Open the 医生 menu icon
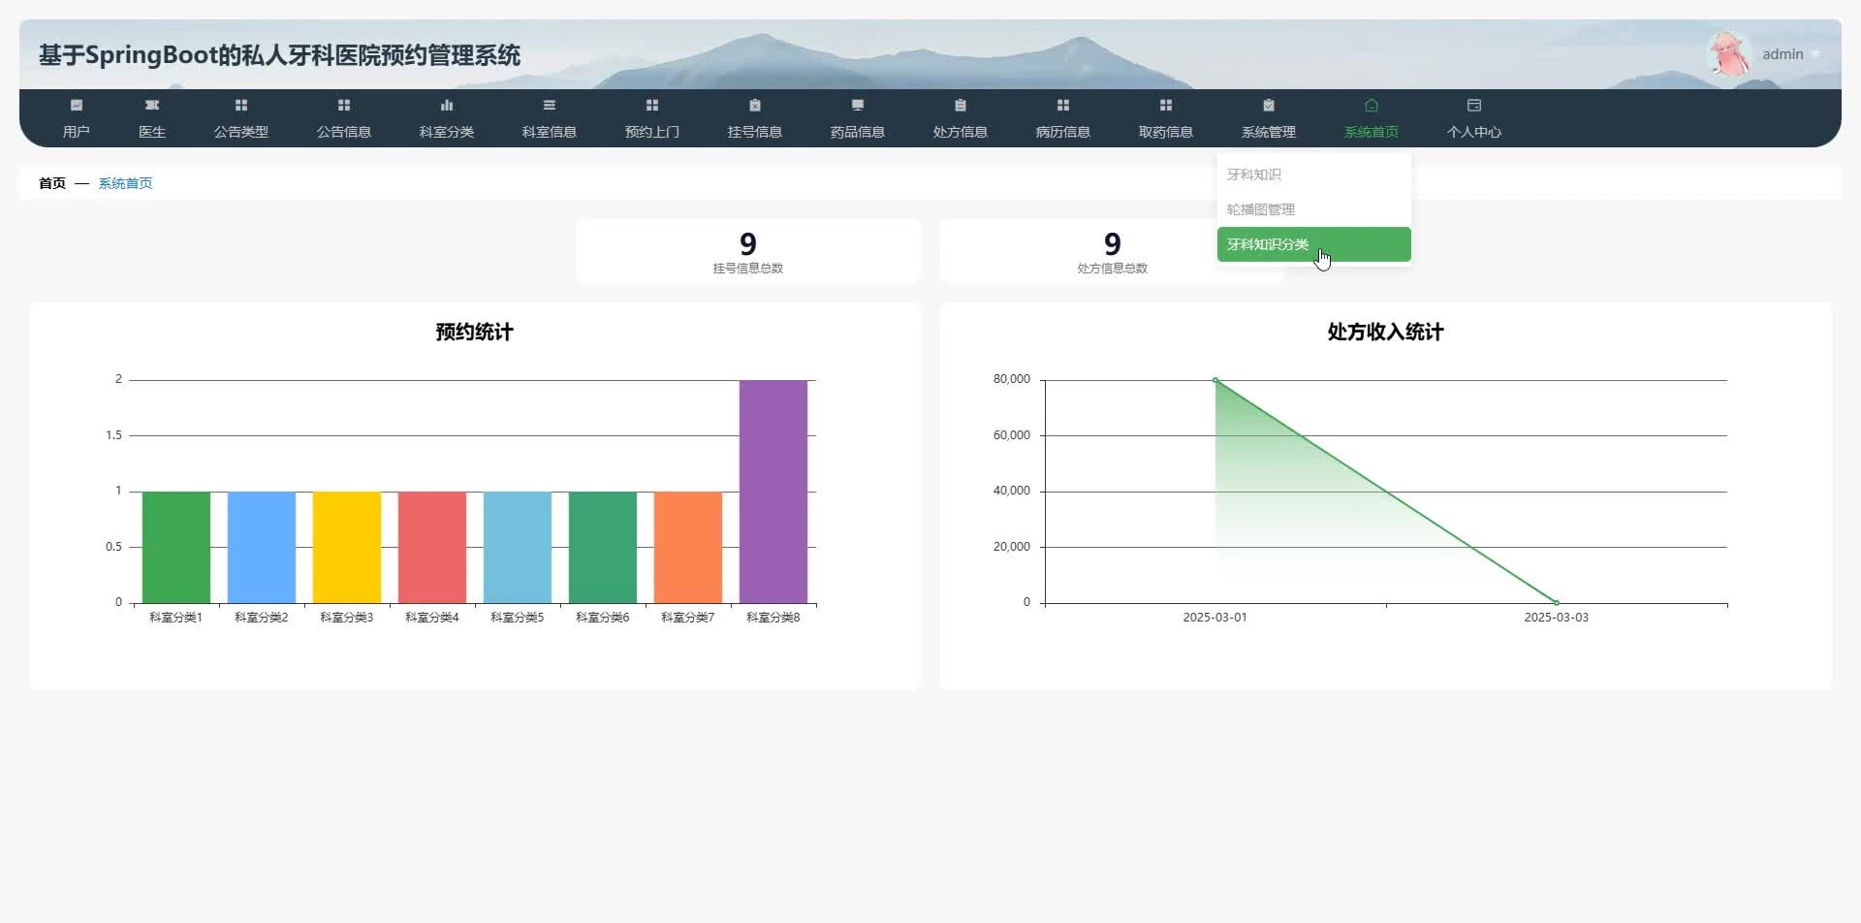Screen dimensions: 1861x923 (152, 105)
